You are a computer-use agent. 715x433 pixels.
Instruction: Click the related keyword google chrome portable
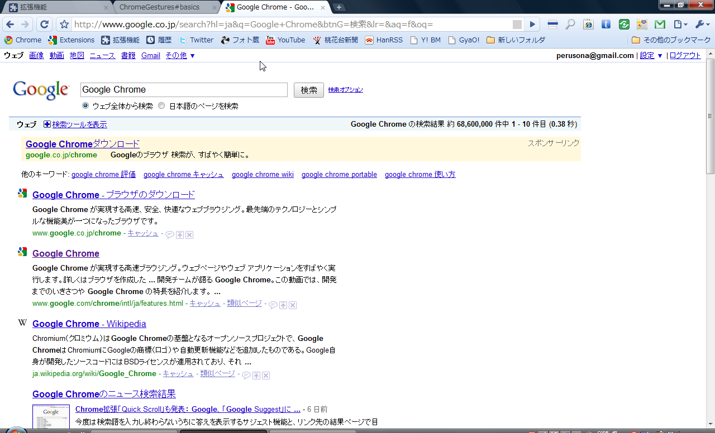(339, 175)
